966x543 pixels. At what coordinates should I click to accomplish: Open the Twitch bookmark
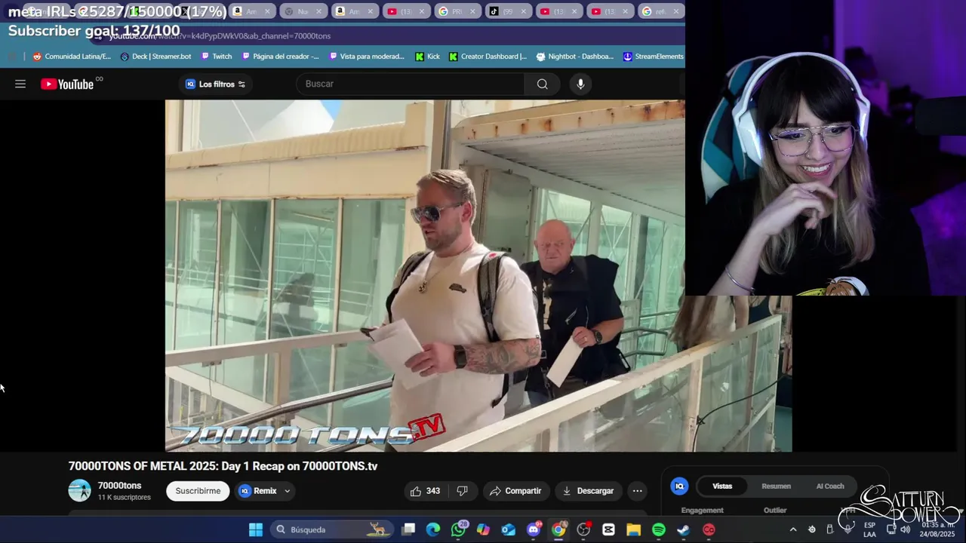point(216,56)
